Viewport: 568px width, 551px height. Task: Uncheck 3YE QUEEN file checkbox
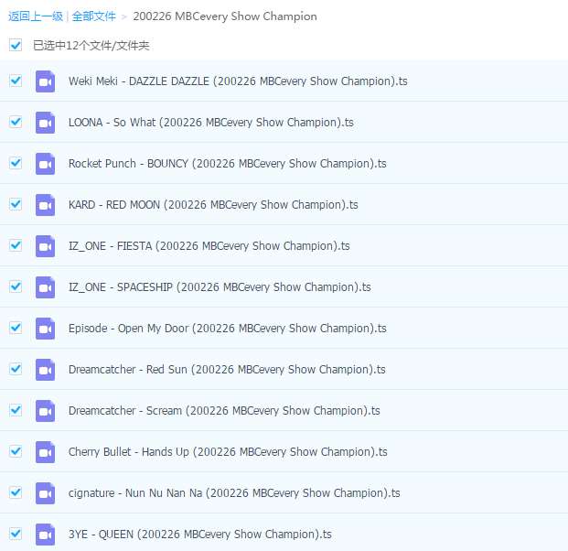[16, 534]
